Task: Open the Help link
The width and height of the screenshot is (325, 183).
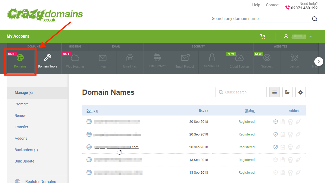Action: 256,5
